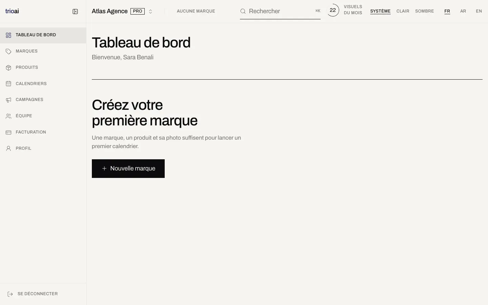Go to Produits in the sidebar
This screenshot has width=488, height=305.
coord(43,68)
